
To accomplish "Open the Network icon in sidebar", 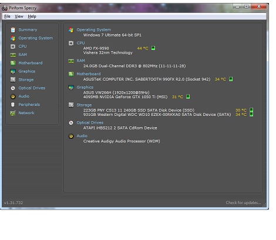I will (13, 113).
